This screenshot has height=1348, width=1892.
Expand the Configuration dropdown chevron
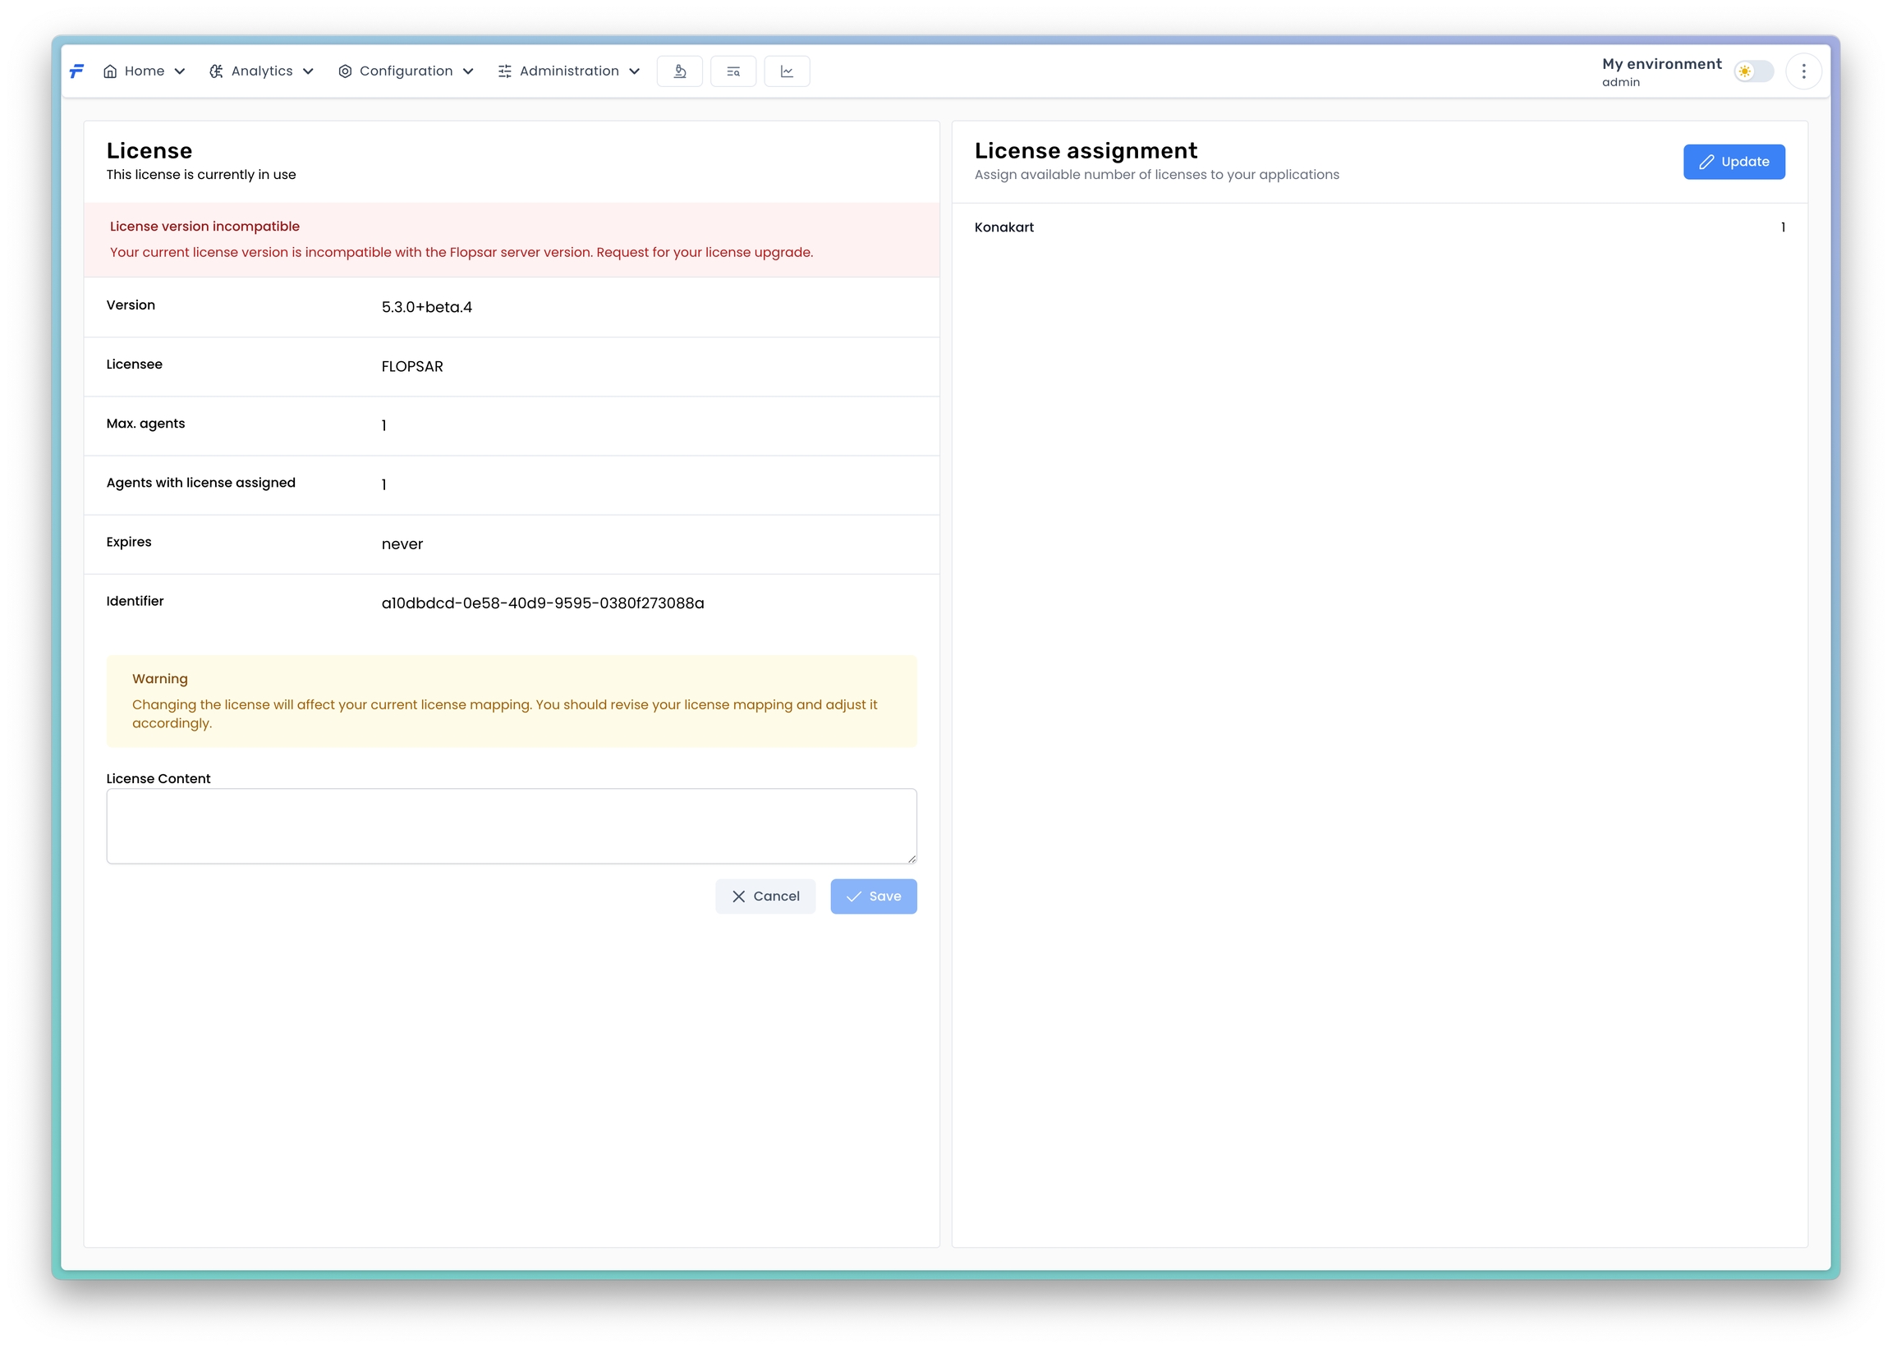(x=468, y=71)
